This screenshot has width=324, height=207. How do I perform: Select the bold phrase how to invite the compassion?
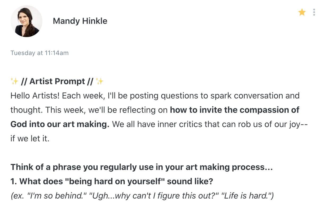pyautogui.click(x=235, y=110)
